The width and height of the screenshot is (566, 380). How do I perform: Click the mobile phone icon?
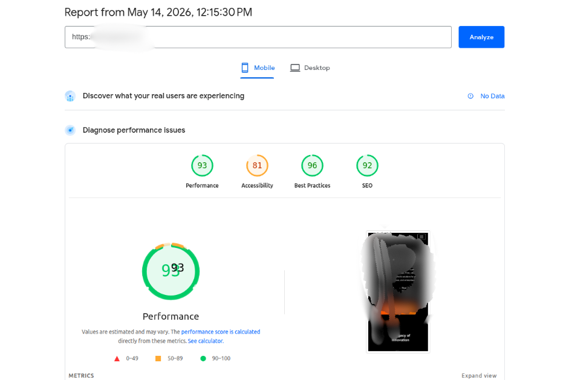coord(245,68)
